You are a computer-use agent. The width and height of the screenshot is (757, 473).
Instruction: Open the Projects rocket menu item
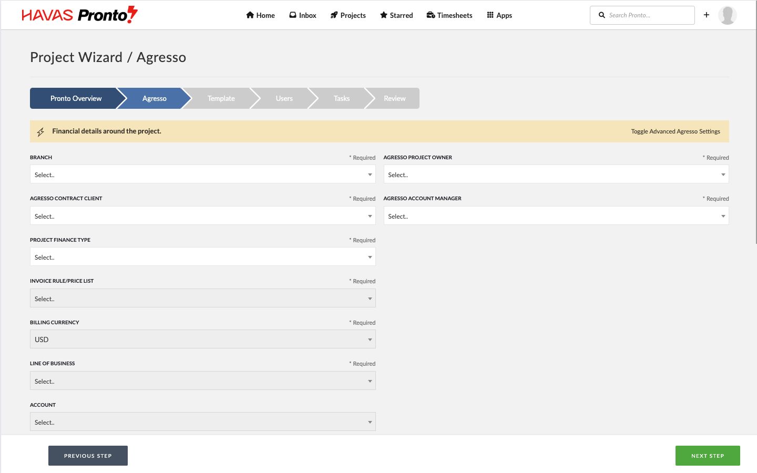[348, 15]
